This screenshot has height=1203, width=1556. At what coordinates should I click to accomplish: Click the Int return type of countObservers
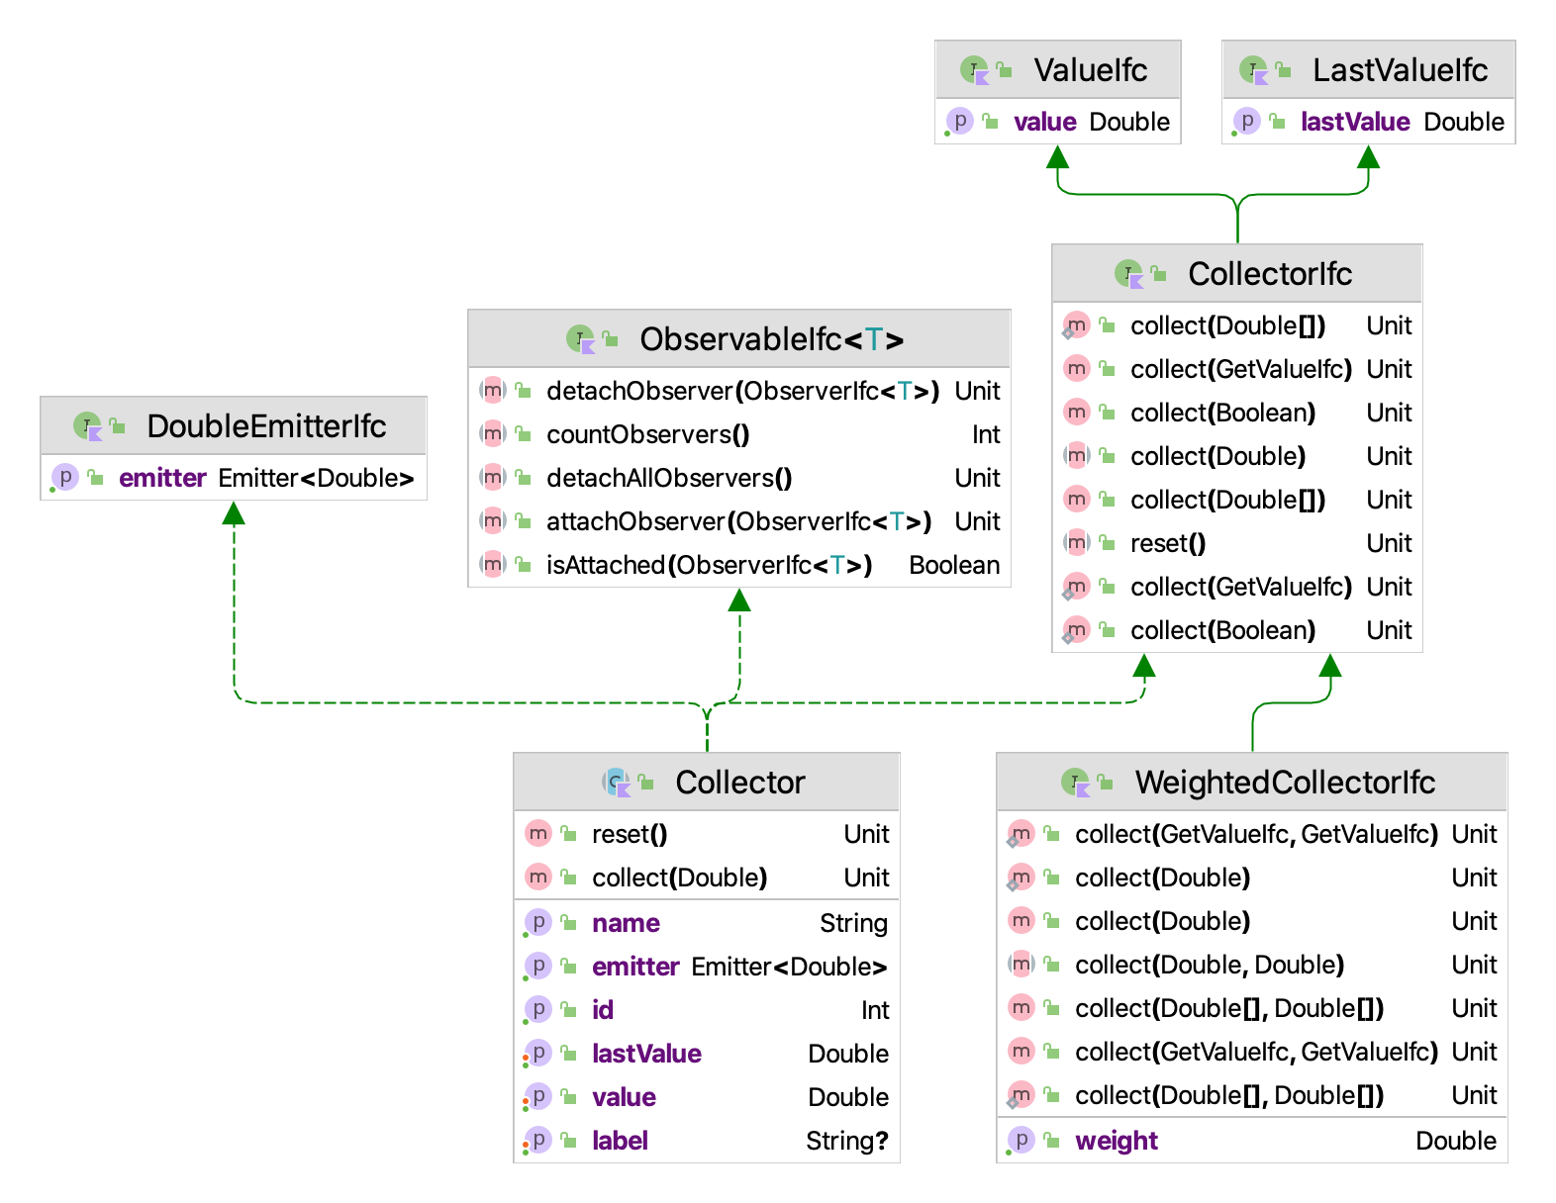[x=986, y=434]
